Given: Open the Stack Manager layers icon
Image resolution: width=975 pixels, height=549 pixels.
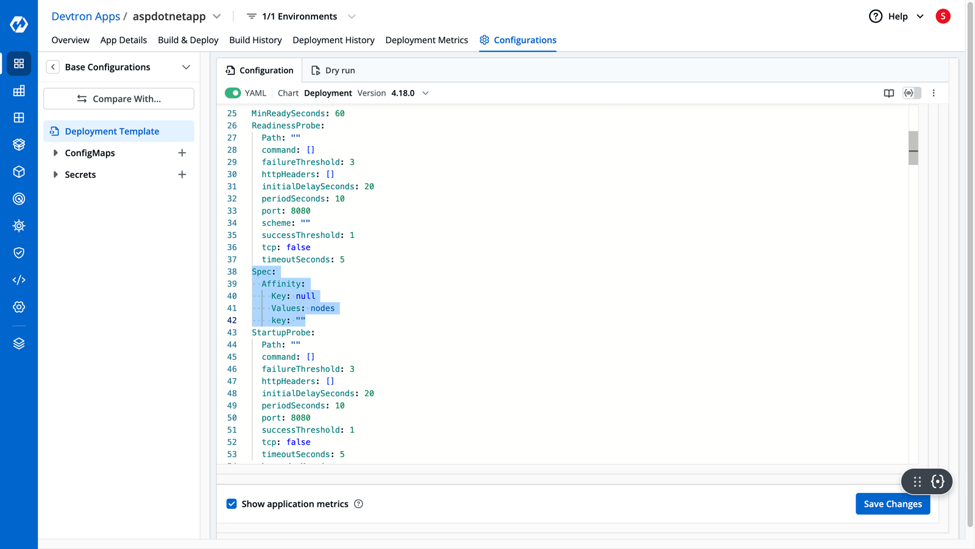Looking at the screenshot, I should (19, 343).
